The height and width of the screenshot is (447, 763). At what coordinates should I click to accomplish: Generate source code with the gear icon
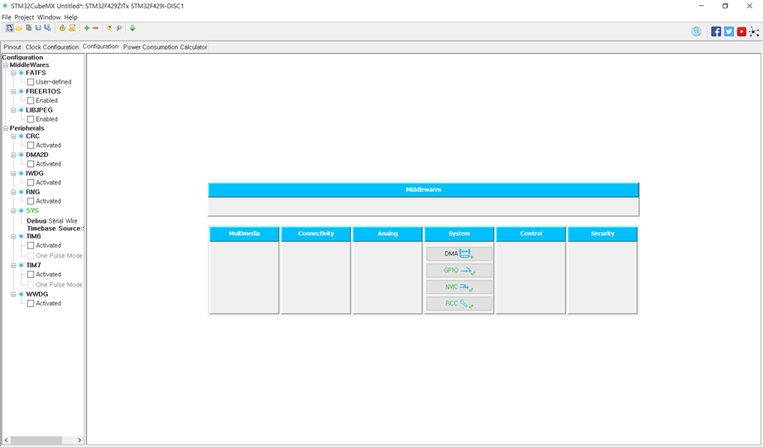(62, 28)
